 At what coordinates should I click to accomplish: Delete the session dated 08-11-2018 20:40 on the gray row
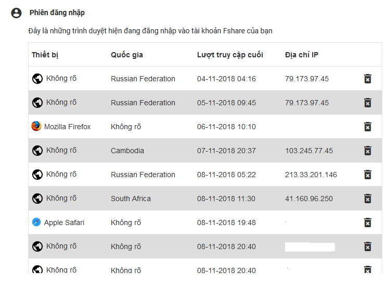point(368,246)
